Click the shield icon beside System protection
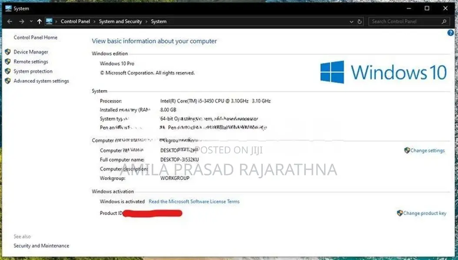This screenshot has width=458, height=260. click(x=8, y=71)
